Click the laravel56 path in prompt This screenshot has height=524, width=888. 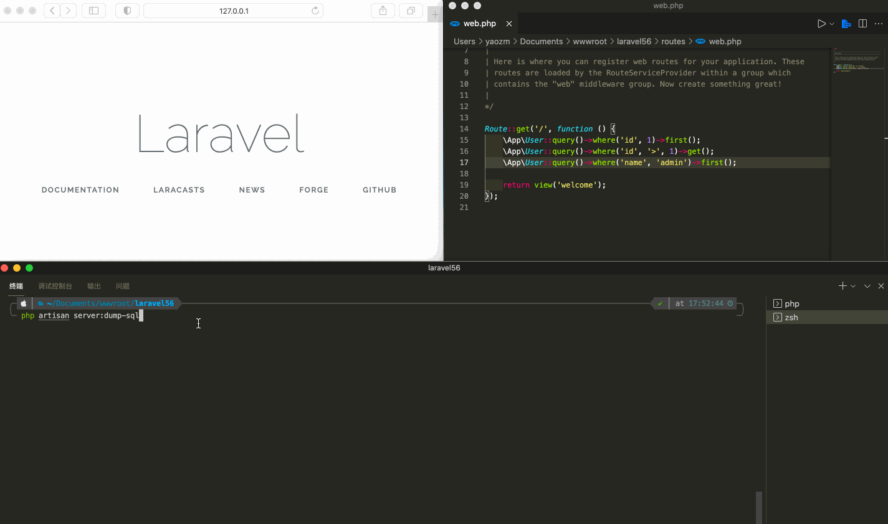click(x=155, y=303)
